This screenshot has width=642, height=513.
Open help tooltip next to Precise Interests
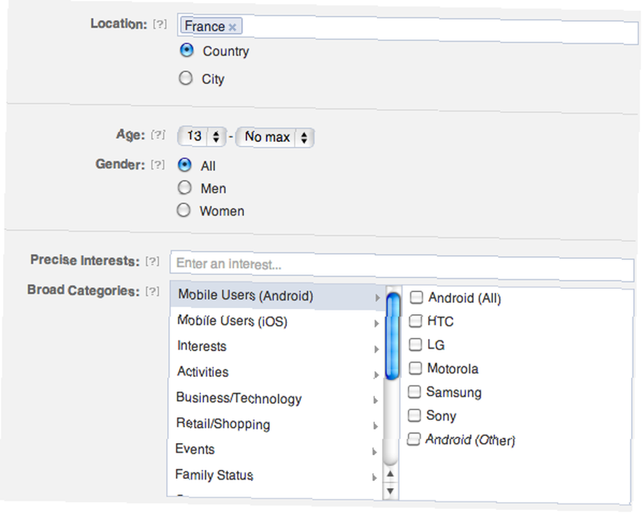point(152,261)
